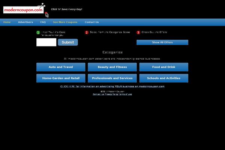This screenshot has width=225, height=150.
Task: Open Contact Us in the navigation bar
Action: click(91, 22)
